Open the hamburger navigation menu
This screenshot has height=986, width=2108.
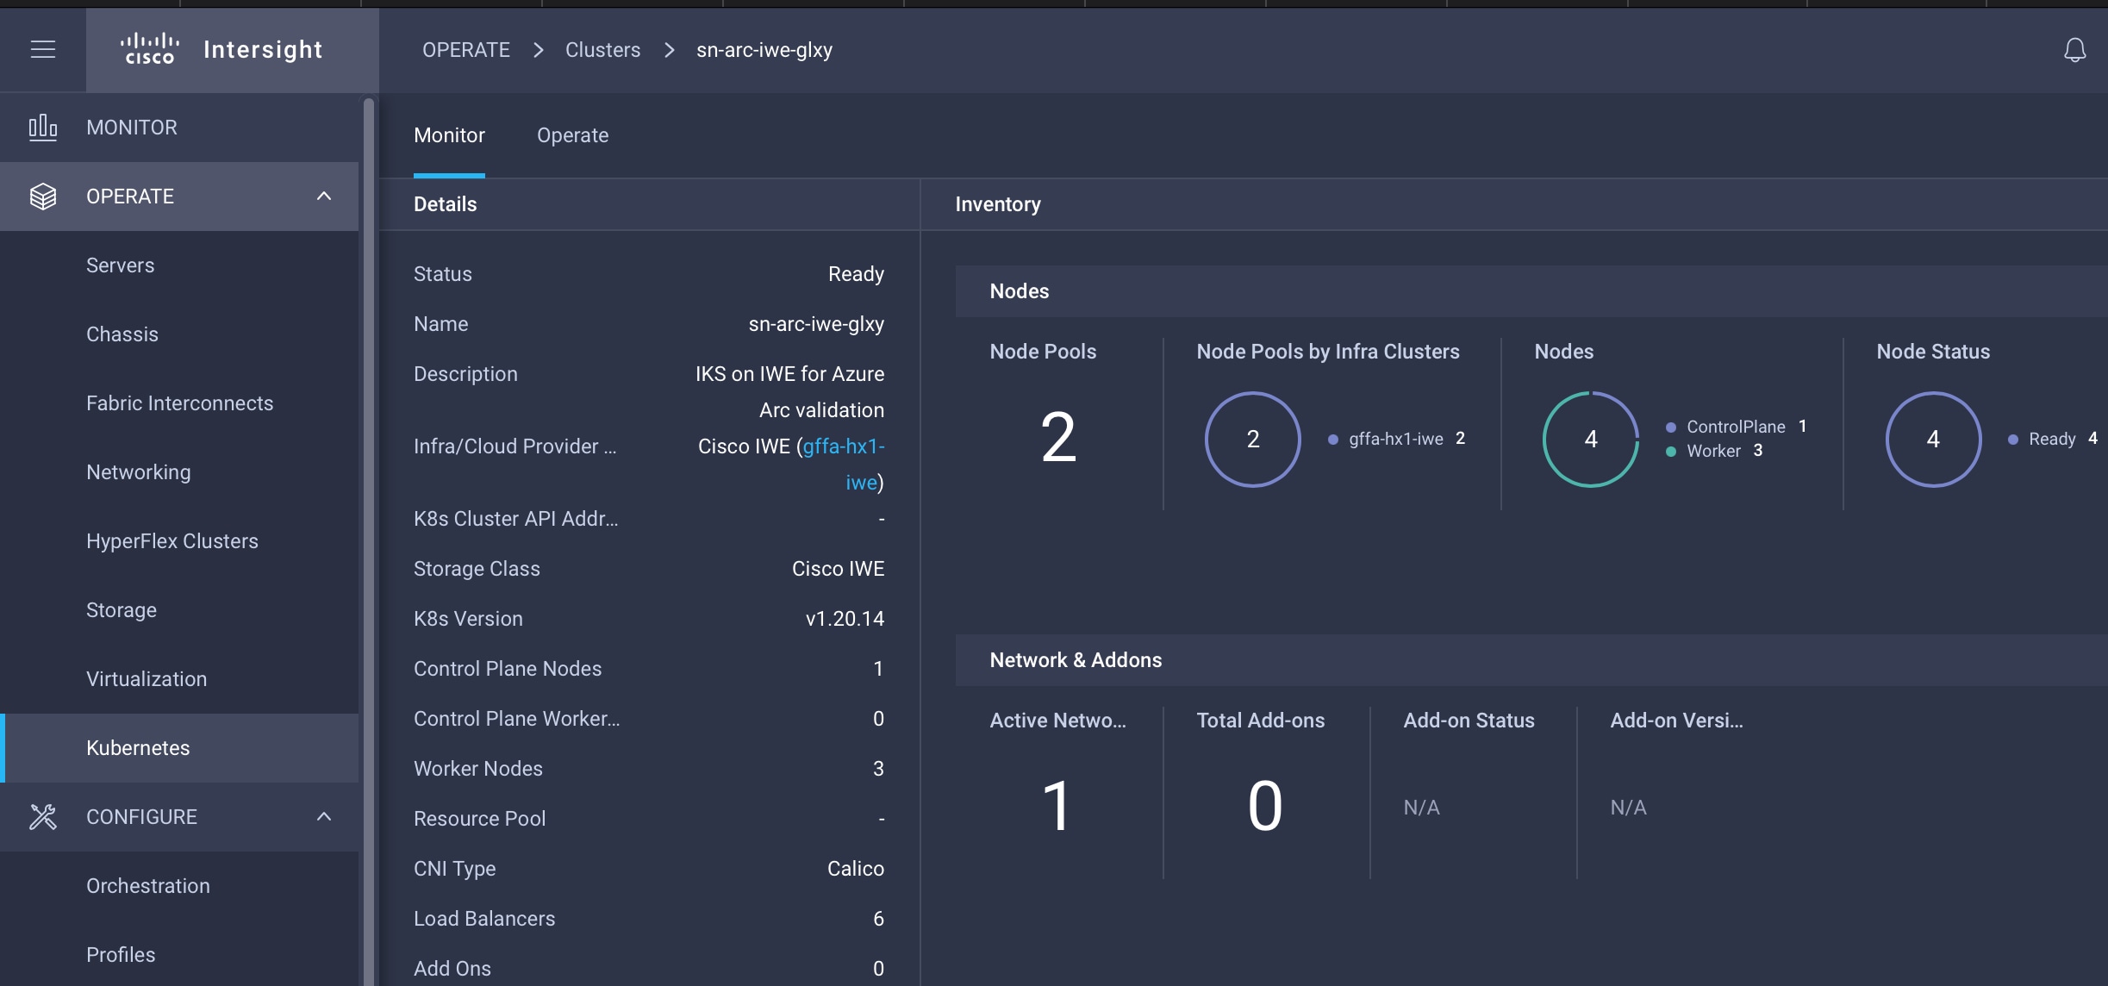(x=43, y=49)
